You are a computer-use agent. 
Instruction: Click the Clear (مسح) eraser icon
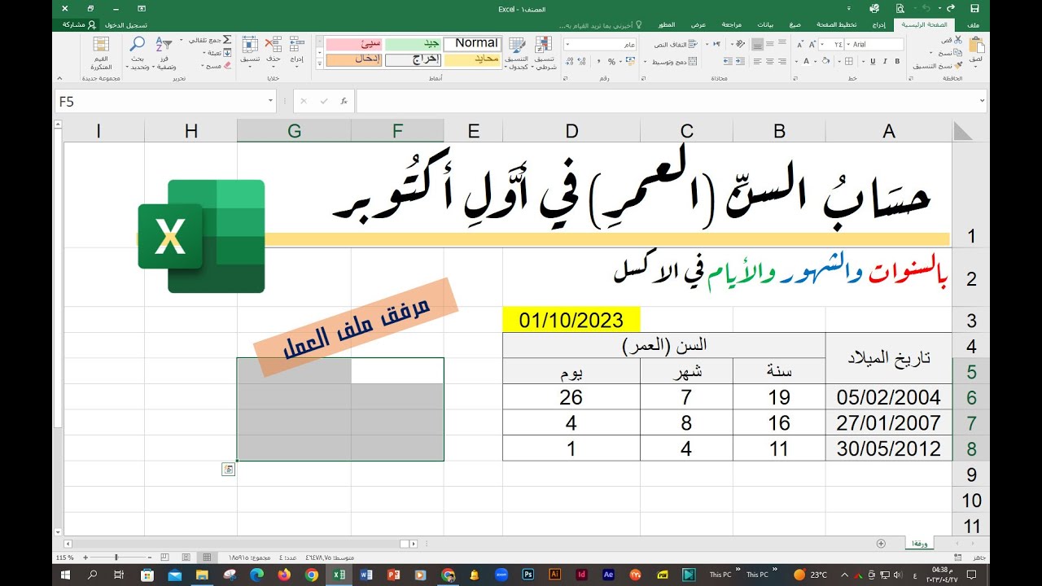click(x=227, y=65)
